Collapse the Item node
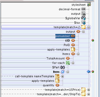100x97 pixels. point(68,72)
